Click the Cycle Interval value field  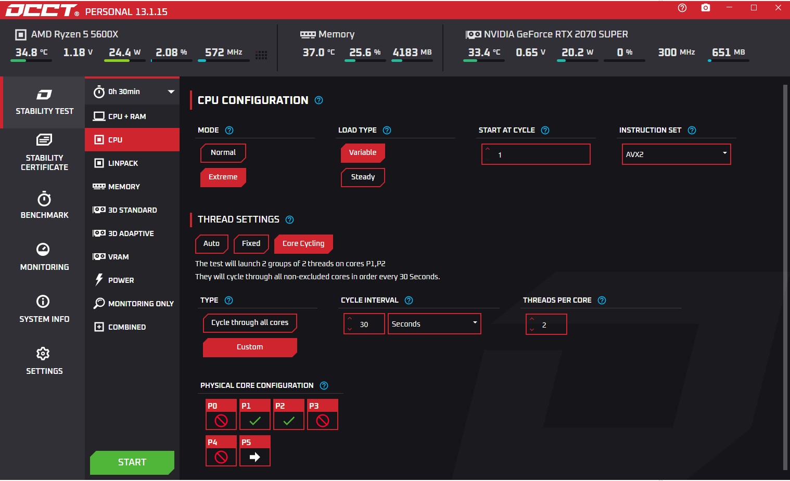point(364,324)
